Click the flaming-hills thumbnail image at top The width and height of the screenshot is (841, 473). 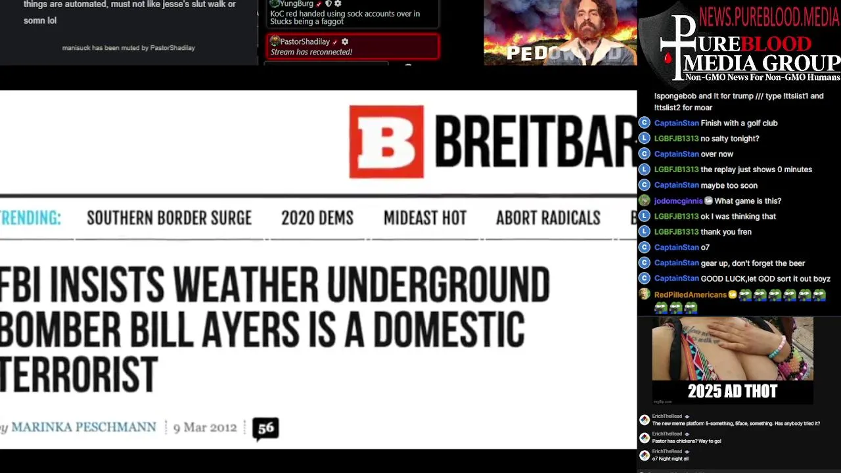[560, 32]
